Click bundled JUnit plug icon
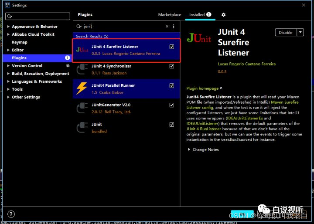Viewport: 314px width, 224px height. point(82,128)
